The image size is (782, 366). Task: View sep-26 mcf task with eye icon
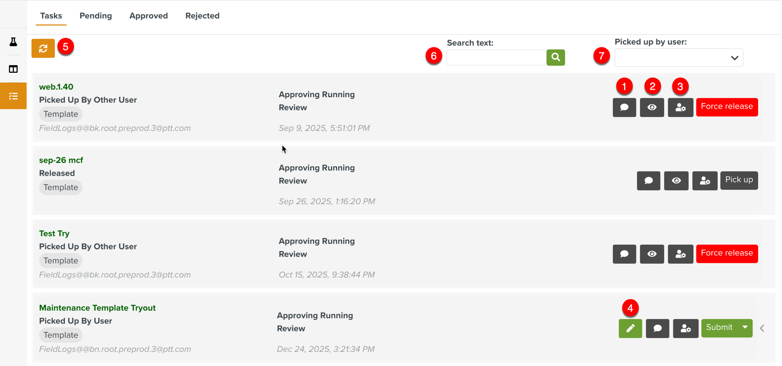click(x=676, y=180)
